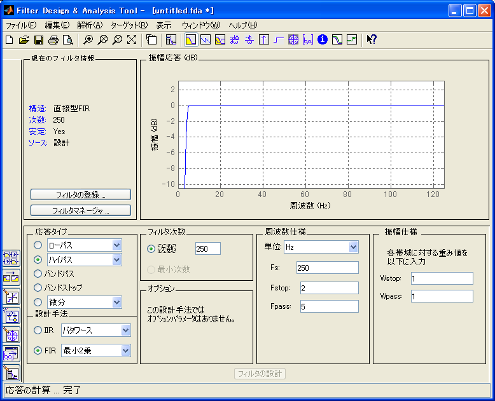Show Magnitude and Phase Responses icon
This screenshot has height=401, width=495.
(x=220, y=40)
